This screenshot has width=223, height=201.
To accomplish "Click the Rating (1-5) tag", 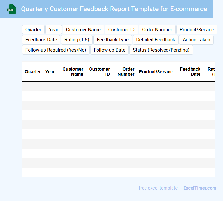I will pos(77,40).
